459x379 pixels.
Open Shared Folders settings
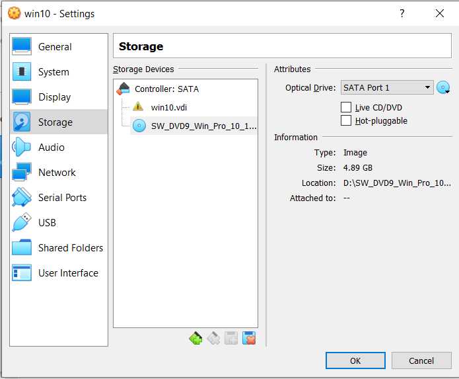coord(59,248)
